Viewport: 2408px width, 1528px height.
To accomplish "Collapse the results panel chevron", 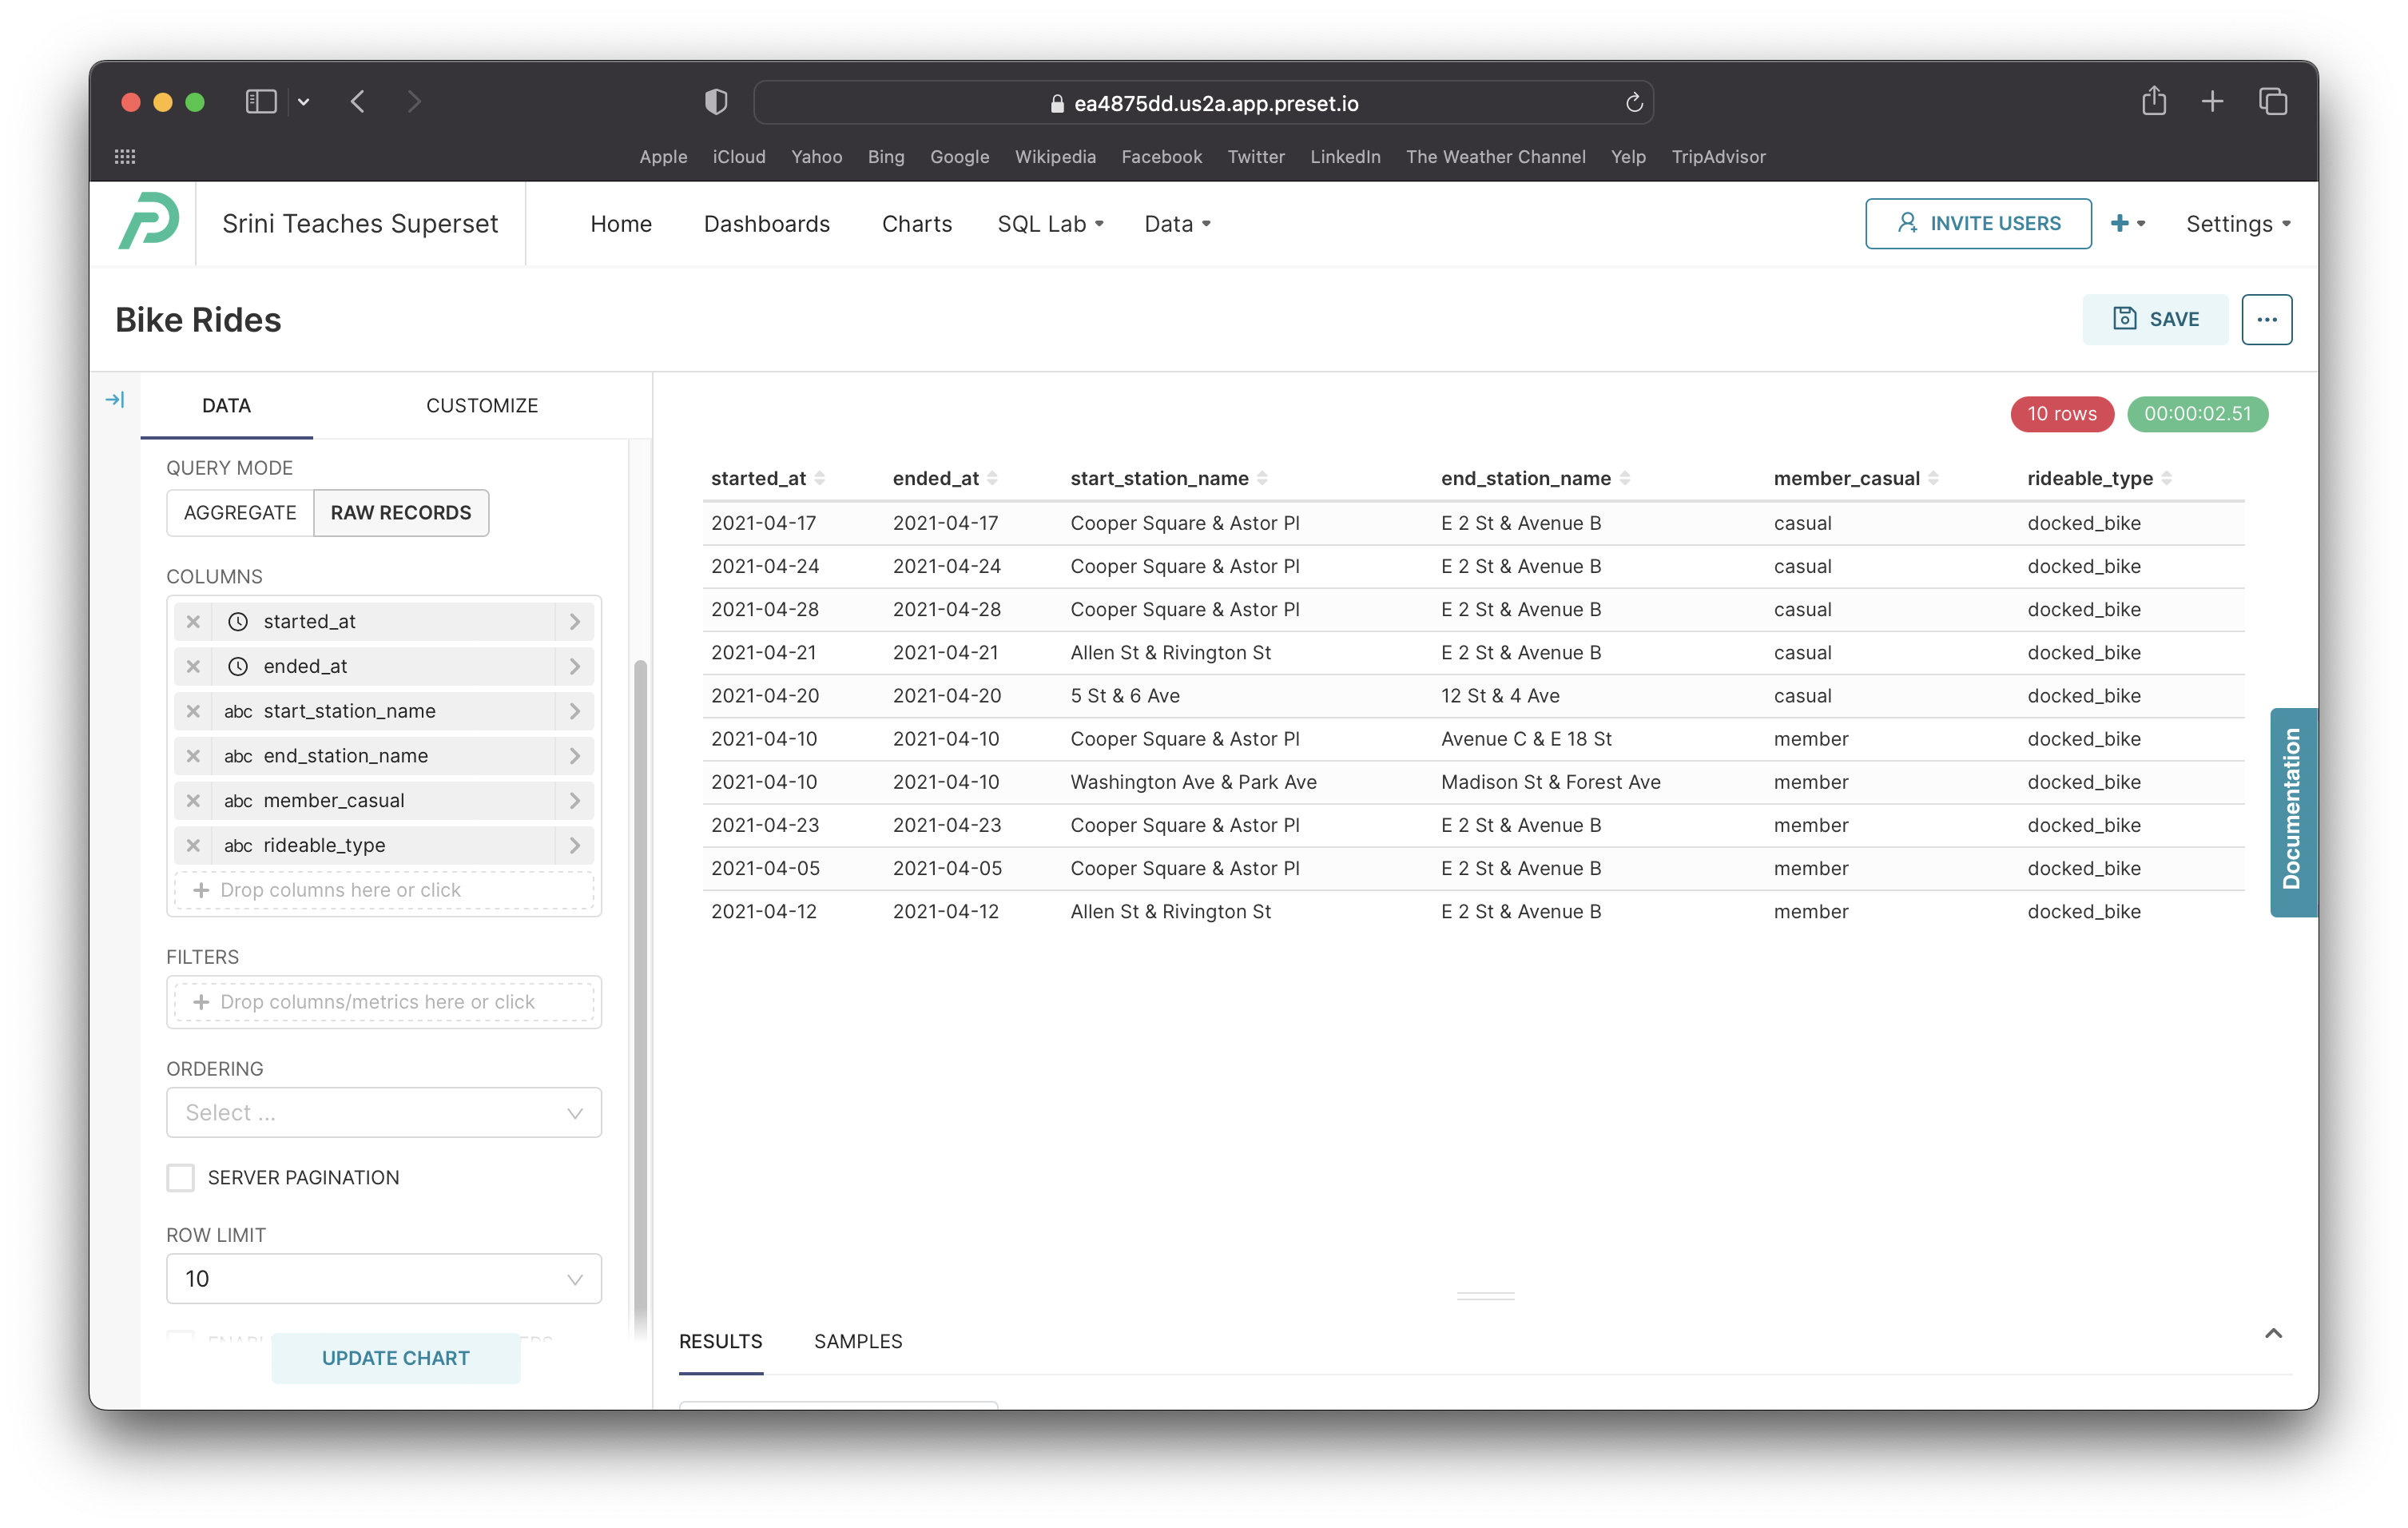I will click(2272, 1333).
